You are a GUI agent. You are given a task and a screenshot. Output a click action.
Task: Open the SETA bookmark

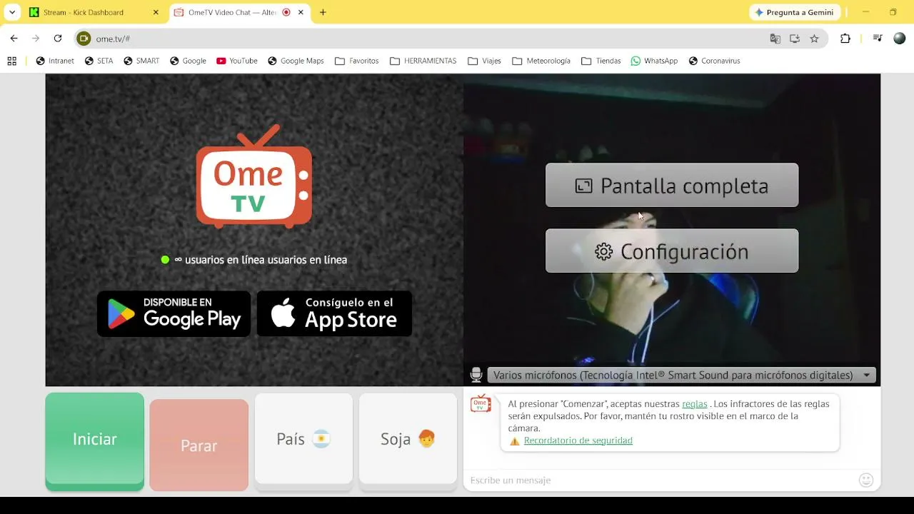tap(99, 61)
